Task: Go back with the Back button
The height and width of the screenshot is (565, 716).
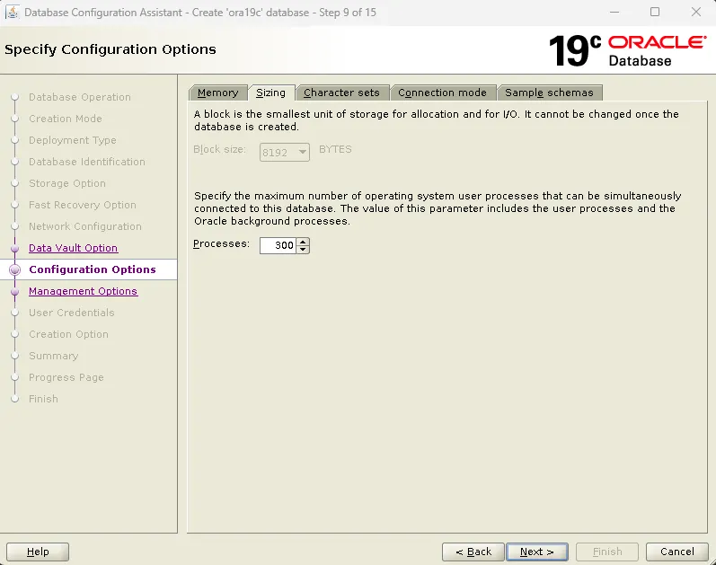Action: (x=473, y=552)
